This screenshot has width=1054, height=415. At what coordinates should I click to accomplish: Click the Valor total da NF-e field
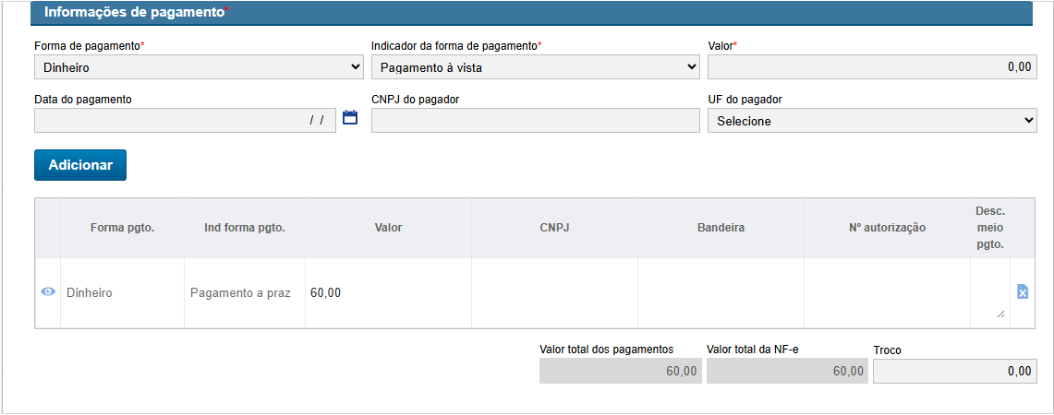(x=787, y=371)
